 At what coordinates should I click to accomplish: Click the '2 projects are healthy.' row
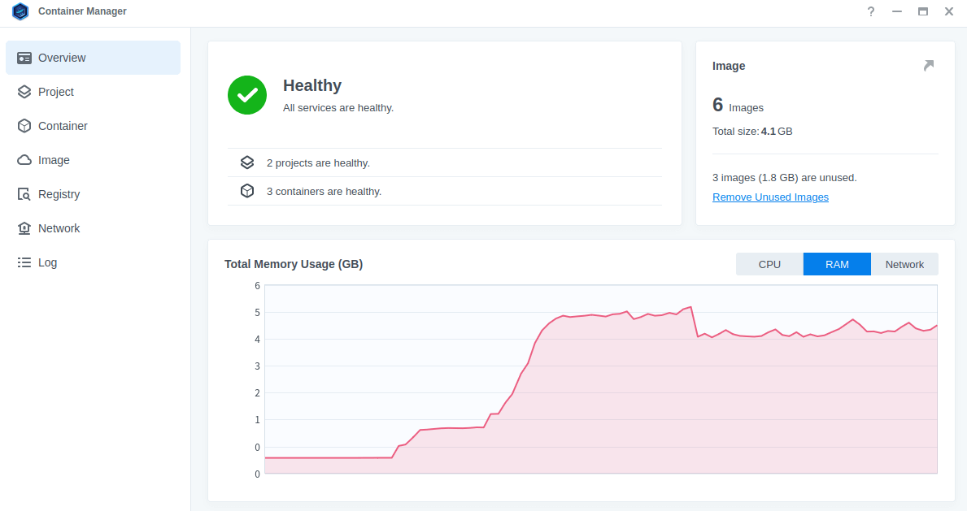pos(445,162)
